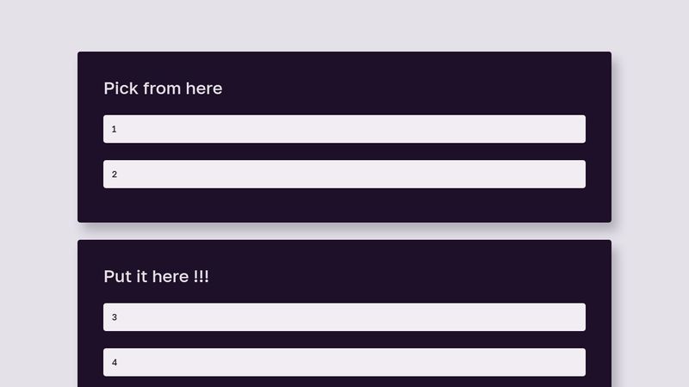Click the dark gap between items 3 and 4
The image size is (689, 387).
pos(344,340)
